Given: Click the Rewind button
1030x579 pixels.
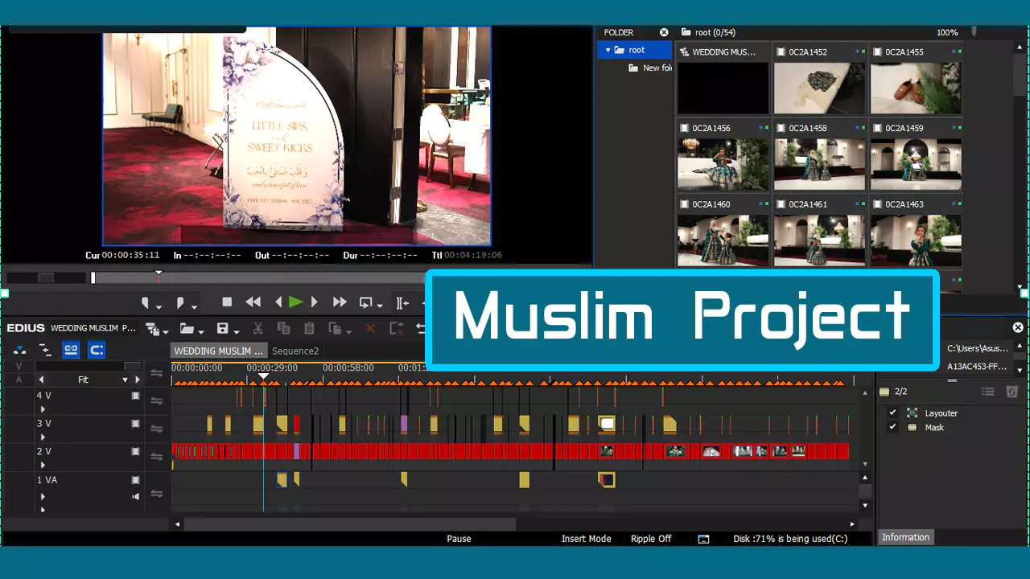Looking at the screenshot, I should pos(253,302).
